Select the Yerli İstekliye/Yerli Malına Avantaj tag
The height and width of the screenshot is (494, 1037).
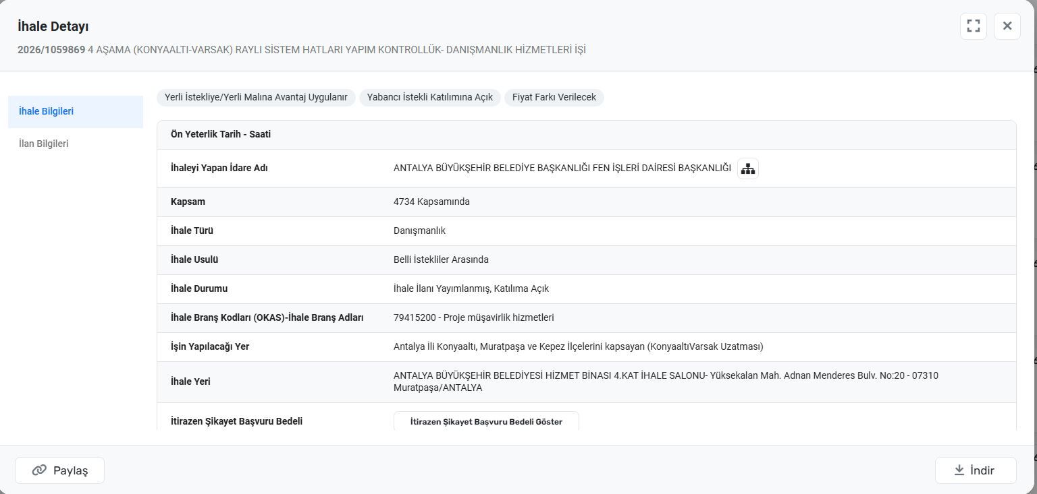(256, 97)
